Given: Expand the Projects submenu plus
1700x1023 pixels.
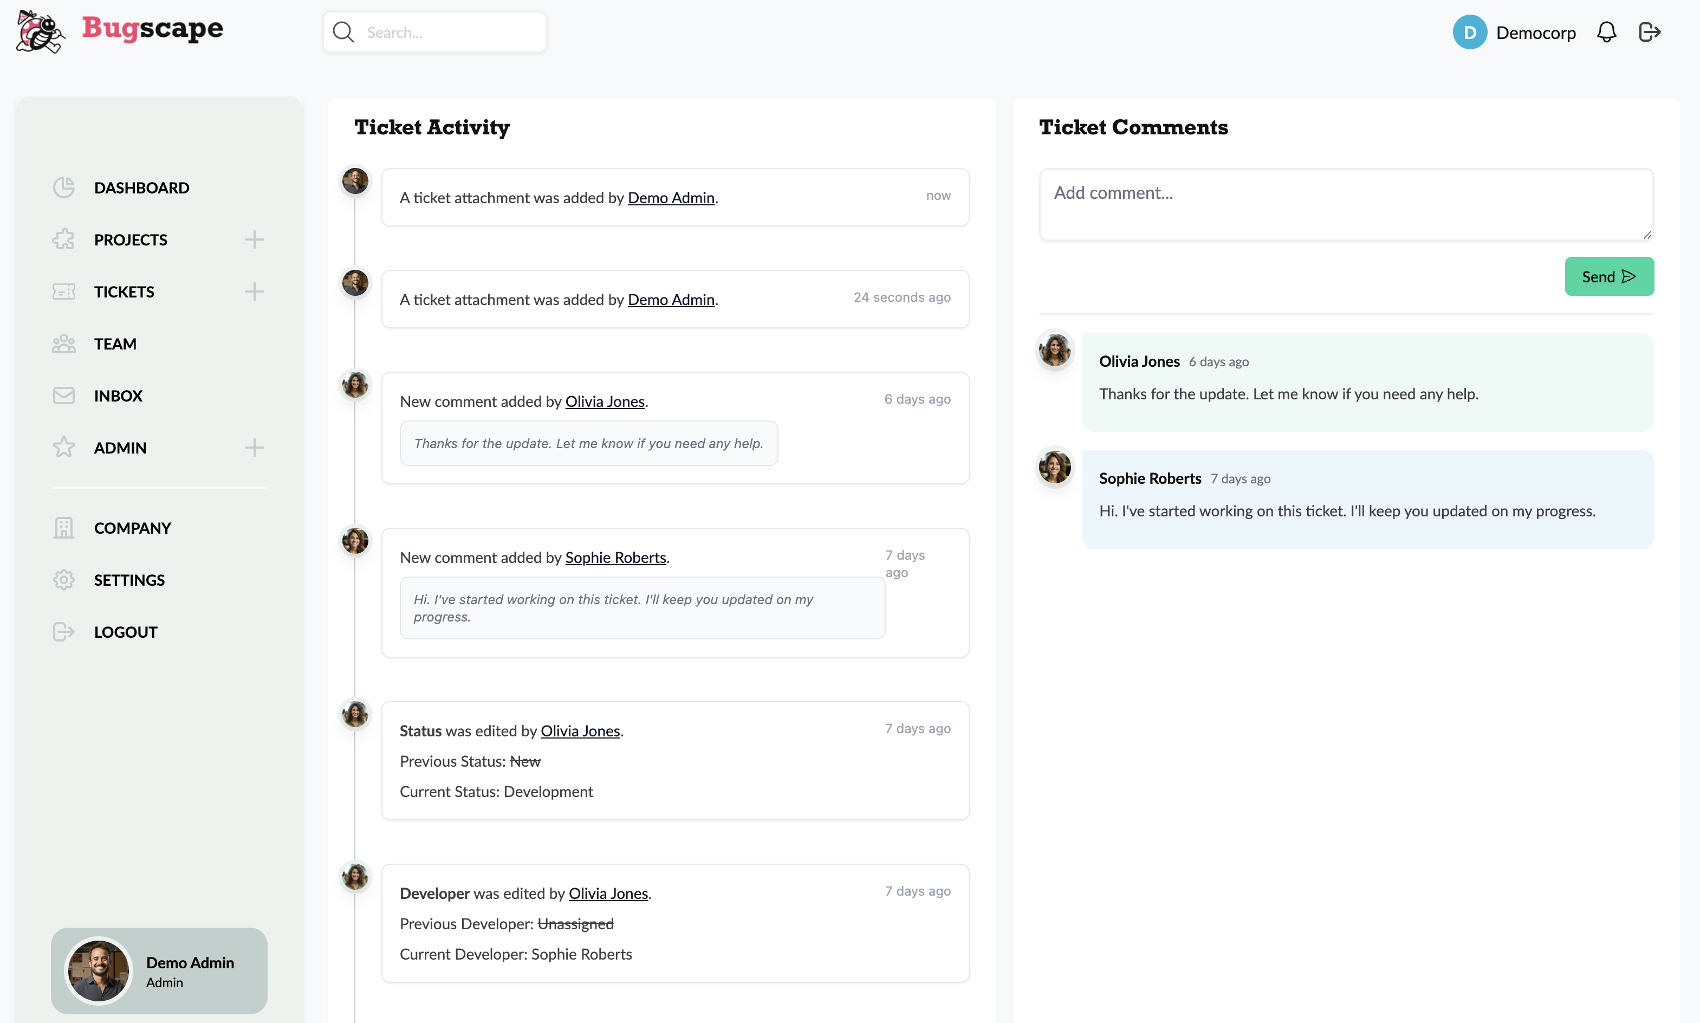Looking at the screenshot, I should coord(254,240).
